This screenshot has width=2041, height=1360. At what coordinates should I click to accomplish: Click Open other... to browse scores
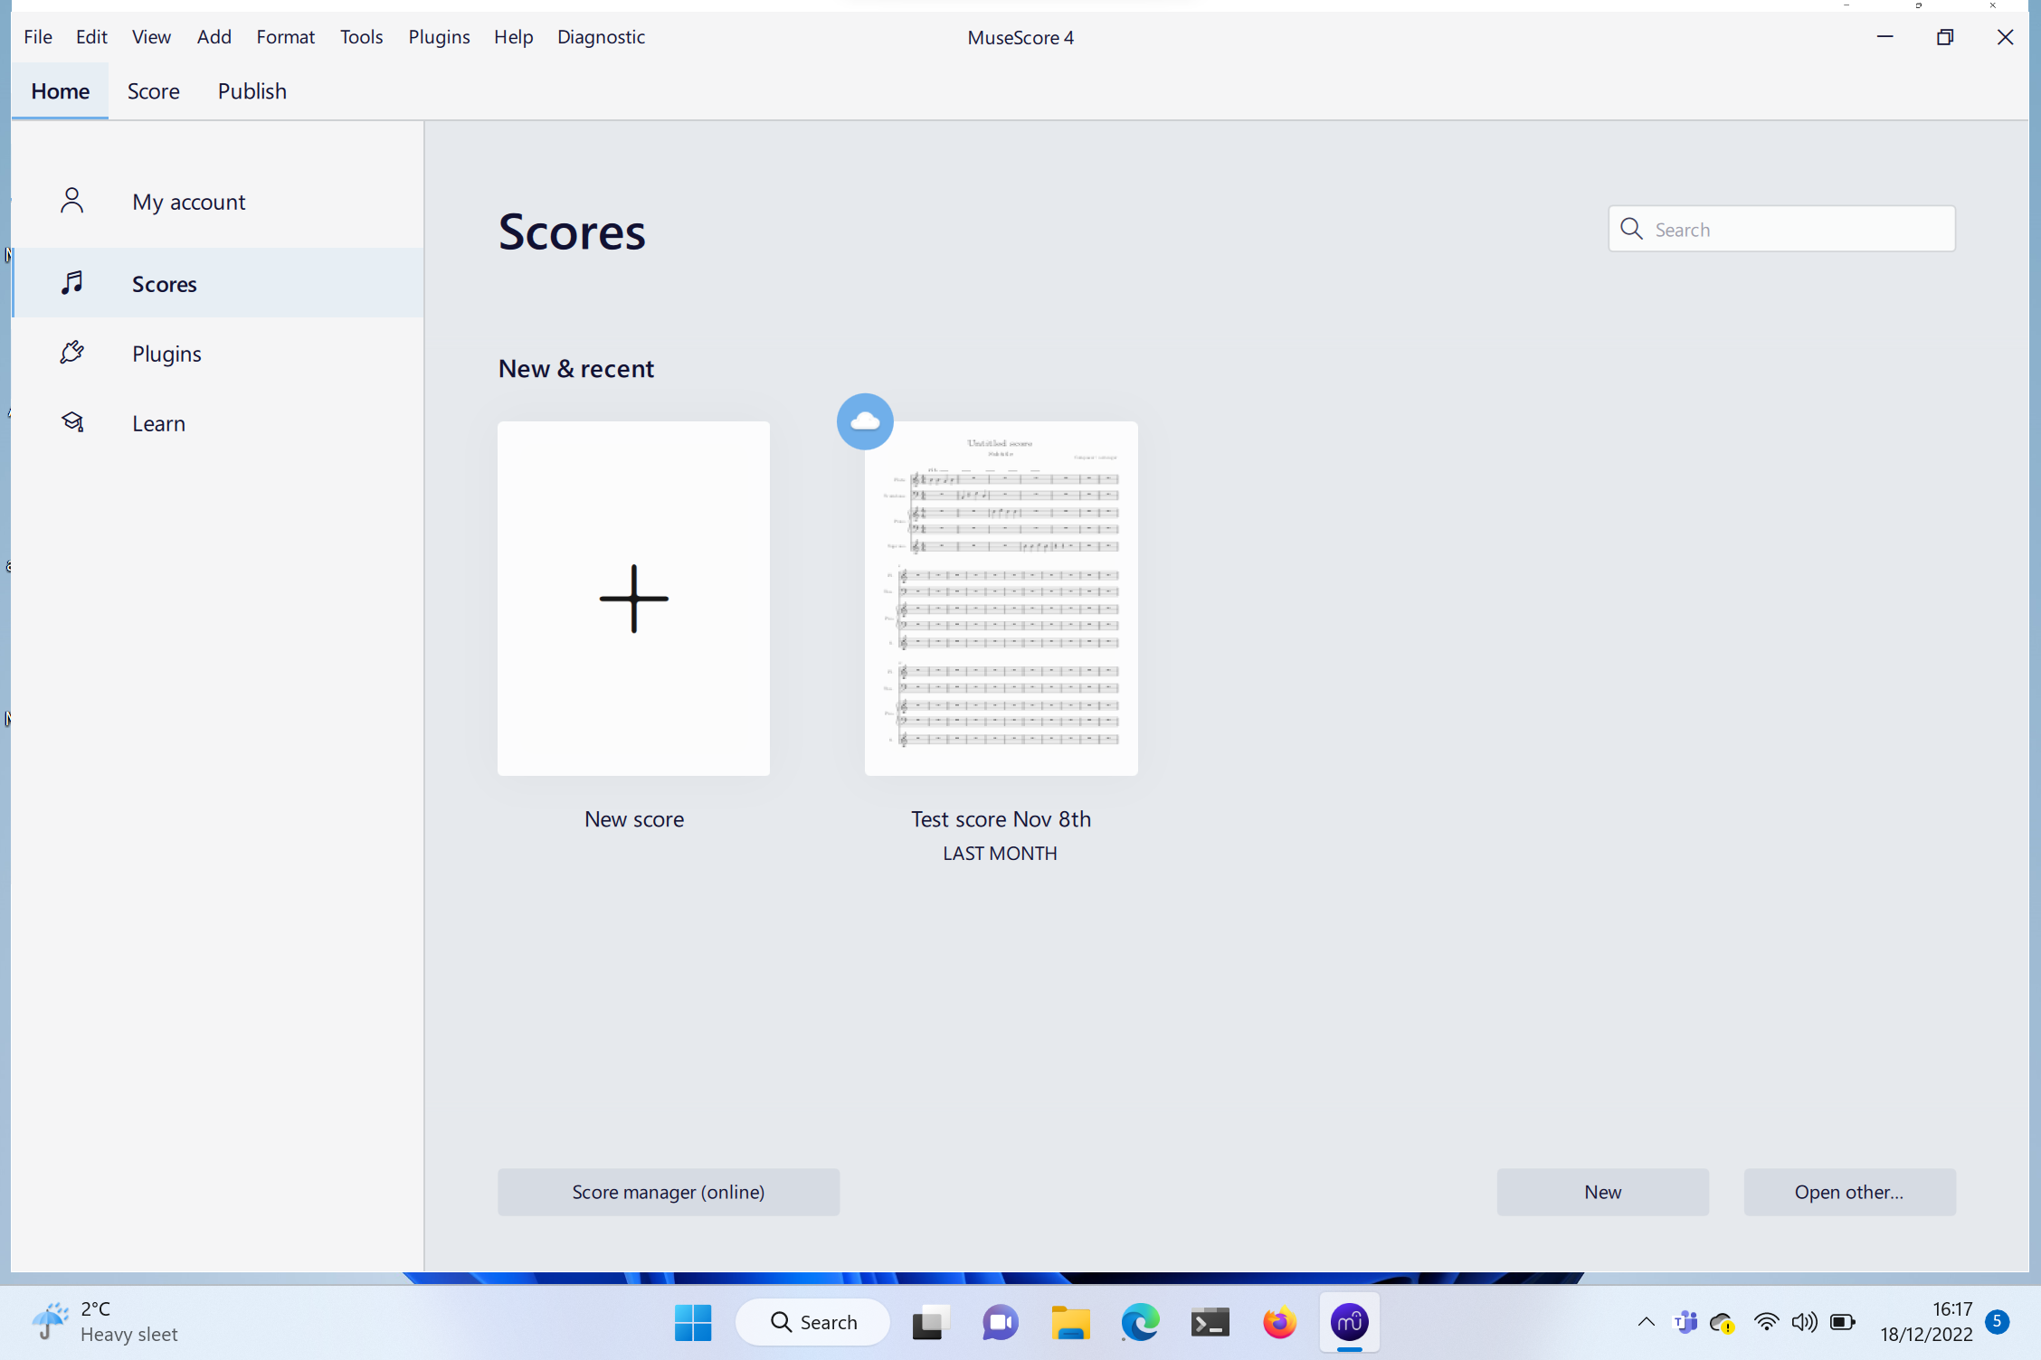pyautogui.click(x=1848, y=1192)
